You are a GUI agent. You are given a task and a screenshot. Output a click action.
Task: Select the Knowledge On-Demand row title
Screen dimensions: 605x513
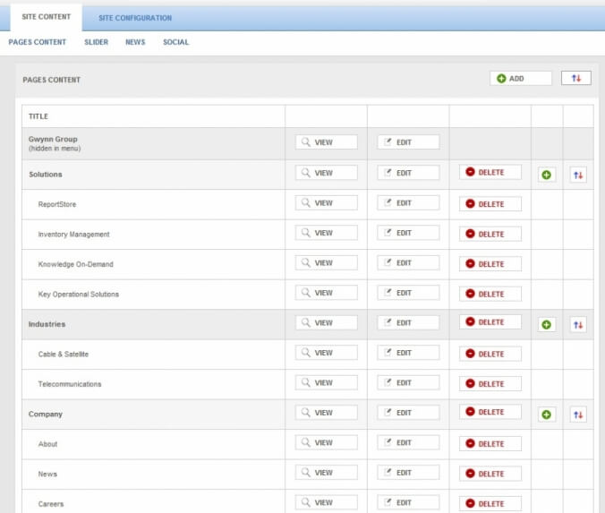(75, 264)
